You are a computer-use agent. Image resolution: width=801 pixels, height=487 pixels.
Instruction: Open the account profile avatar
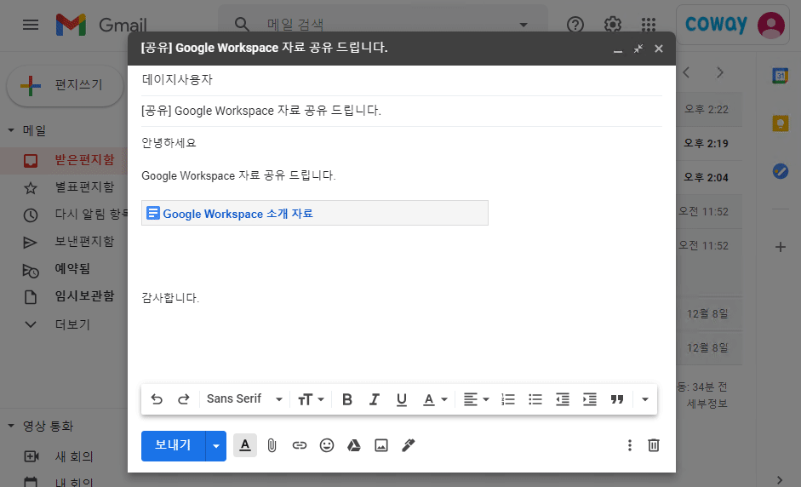click(771, 25)
